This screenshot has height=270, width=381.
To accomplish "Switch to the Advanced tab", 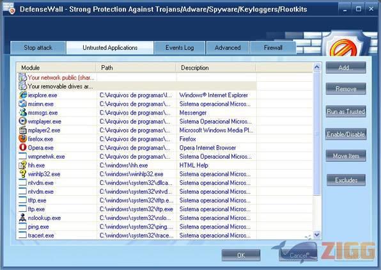I will coord(228,48).
